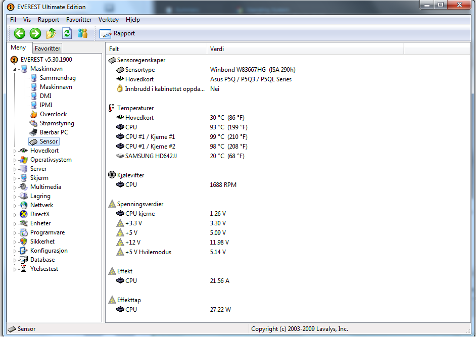
Task: Select the 27.22 W CPU value
Action: 220,310
